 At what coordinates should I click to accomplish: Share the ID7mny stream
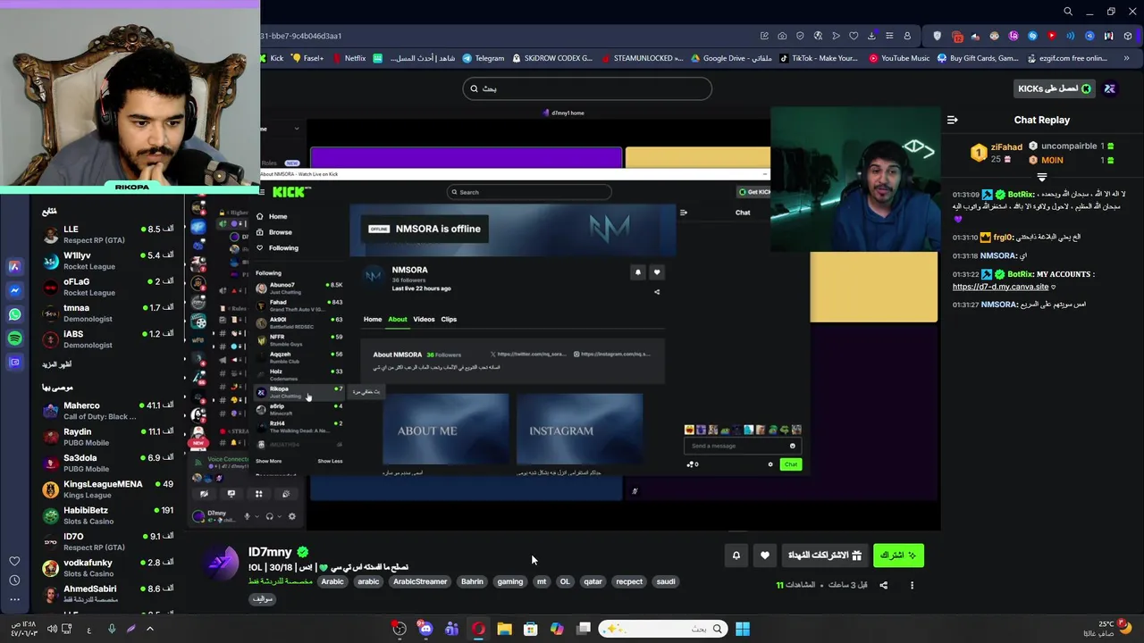pos(883,585)
